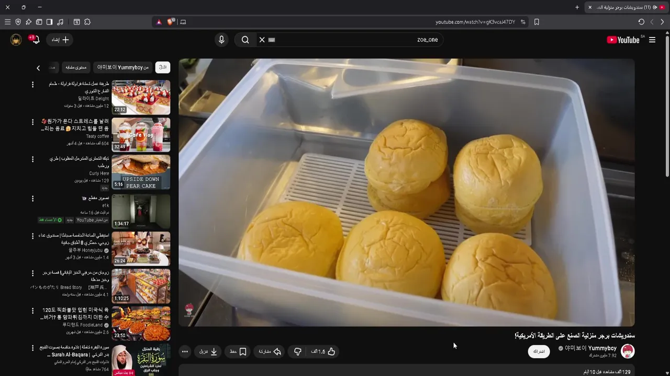Open a new browser tab with plus
This screenshot has width=670, height=376.
click(x=577, y=7)
